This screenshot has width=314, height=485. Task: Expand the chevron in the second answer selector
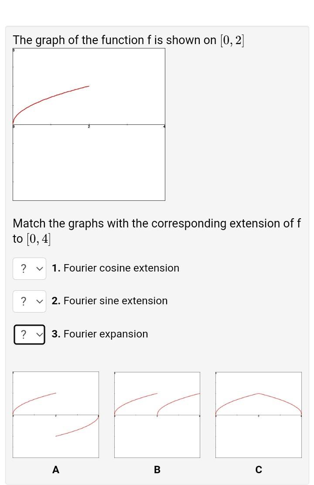(x=39, y=301)
